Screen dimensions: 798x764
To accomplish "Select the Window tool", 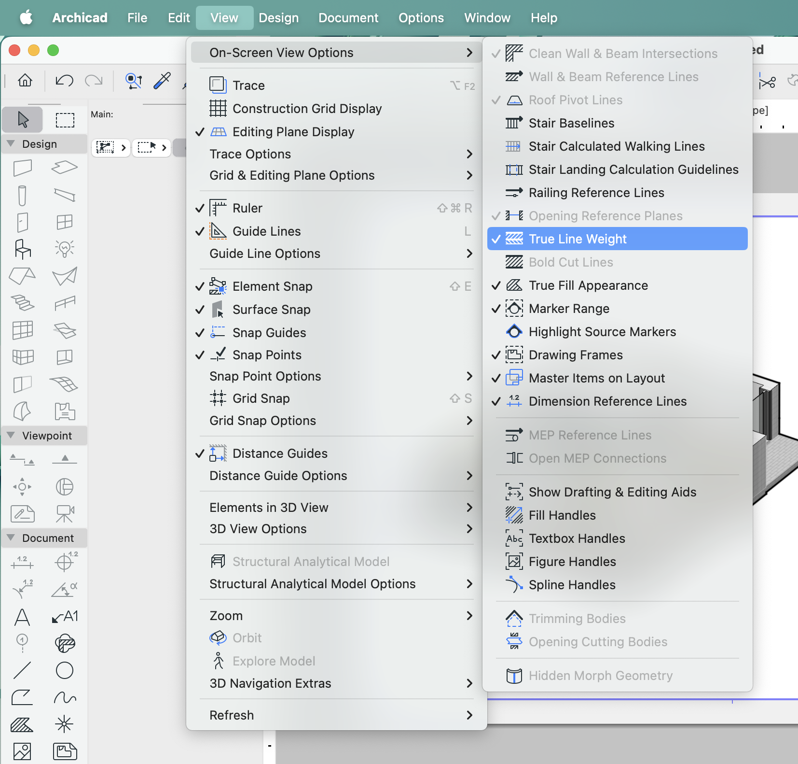I will point(65,222).
